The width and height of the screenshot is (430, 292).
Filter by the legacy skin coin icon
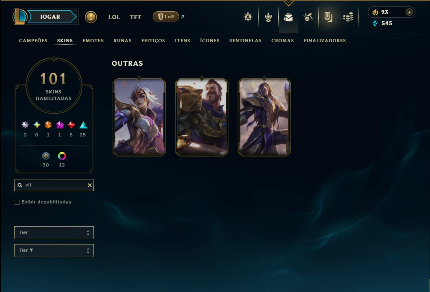46,156
